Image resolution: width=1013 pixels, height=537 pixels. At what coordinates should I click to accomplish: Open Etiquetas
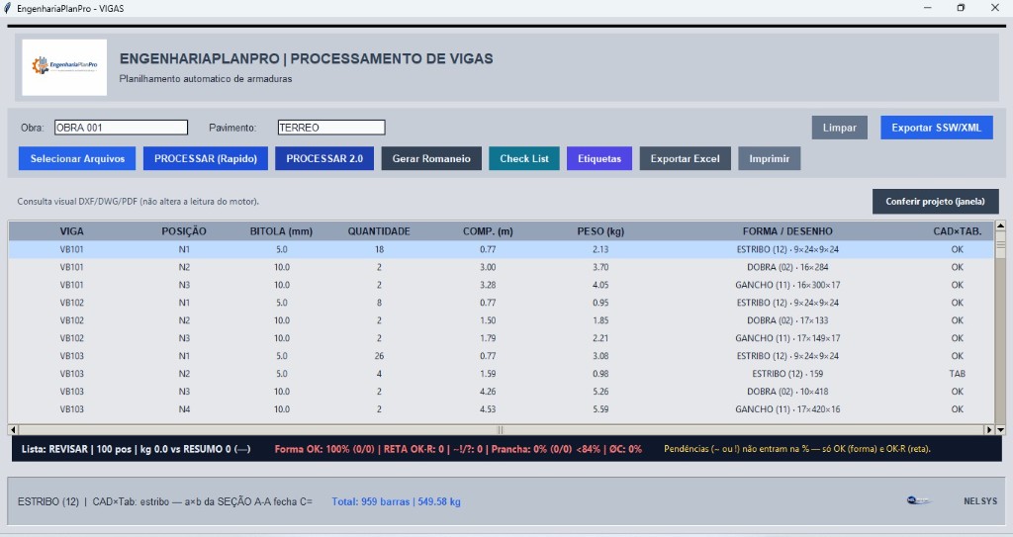pos(599,158)
